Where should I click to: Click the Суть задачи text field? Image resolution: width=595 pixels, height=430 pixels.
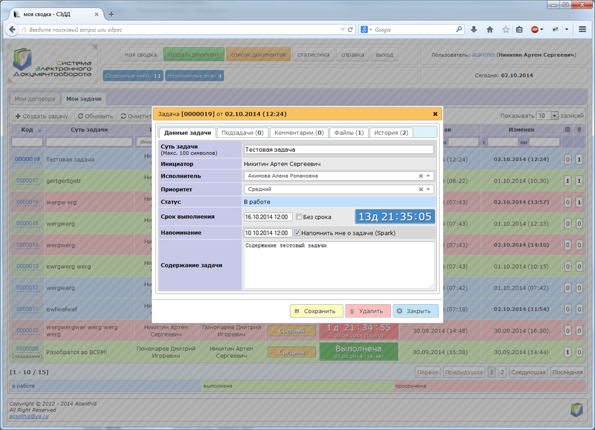338,150
